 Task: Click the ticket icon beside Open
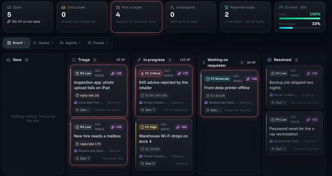[x=9, y=7]
